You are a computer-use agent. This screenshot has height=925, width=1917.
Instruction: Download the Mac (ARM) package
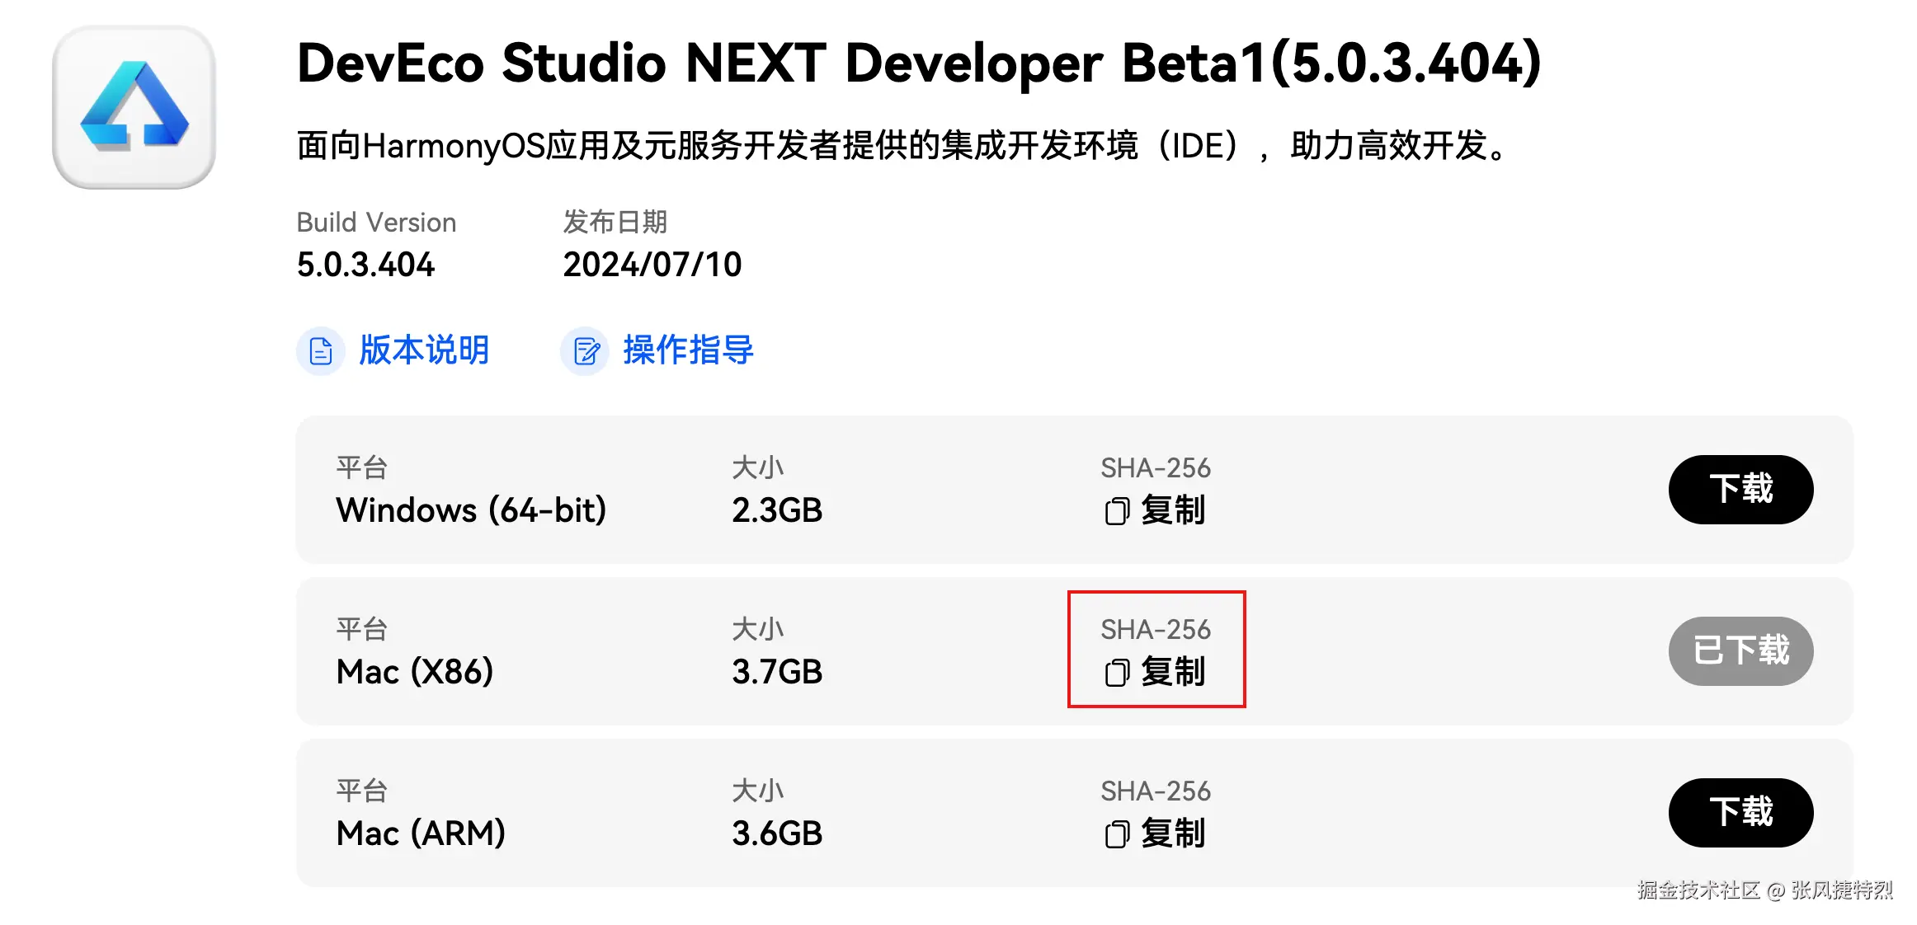(x=1740, y=813)
